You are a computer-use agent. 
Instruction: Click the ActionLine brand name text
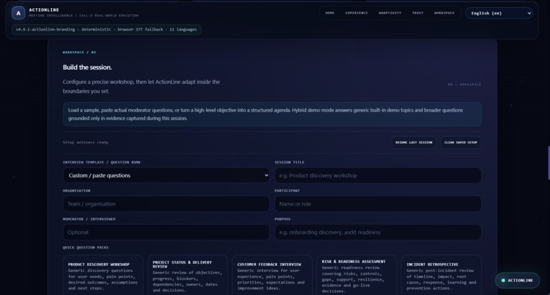44,10
